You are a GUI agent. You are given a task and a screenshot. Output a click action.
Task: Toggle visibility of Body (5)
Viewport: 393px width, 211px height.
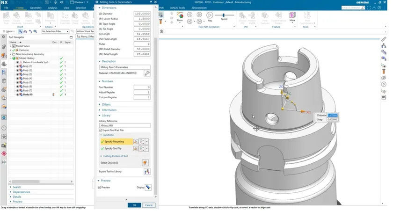coord(18,82)
